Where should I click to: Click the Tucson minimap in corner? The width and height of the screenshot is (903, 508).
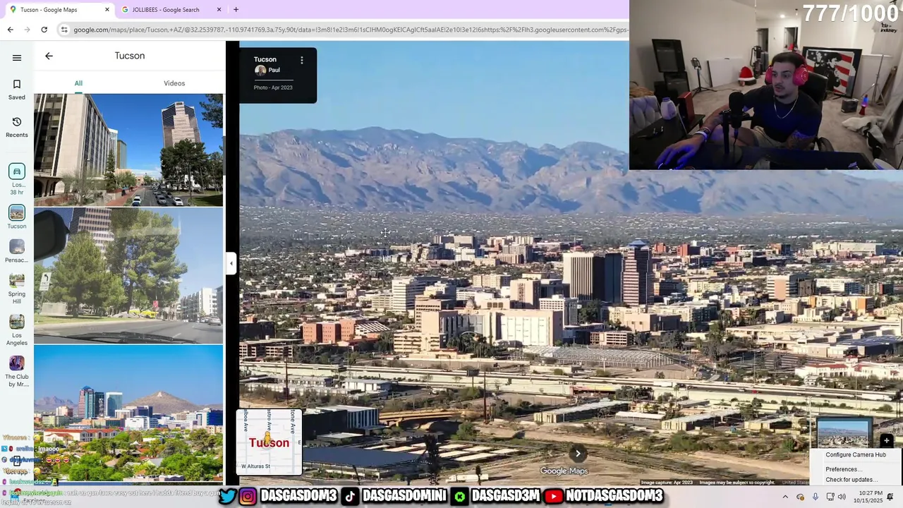click(269, 442)
